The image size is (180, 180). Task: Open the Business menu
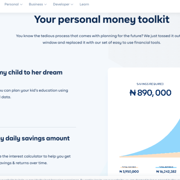point(37,4)
